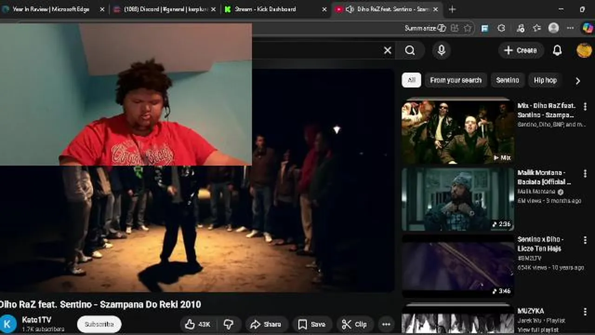This screenshot has height=335, width=595.
Task: Like the video showing 43K likes
Action: (198, 324)
